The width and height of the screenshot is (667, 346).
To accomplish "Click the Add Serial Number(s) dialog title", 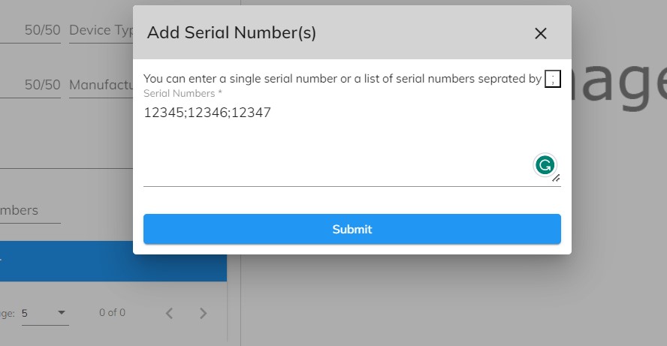I will tap(231, 33).
